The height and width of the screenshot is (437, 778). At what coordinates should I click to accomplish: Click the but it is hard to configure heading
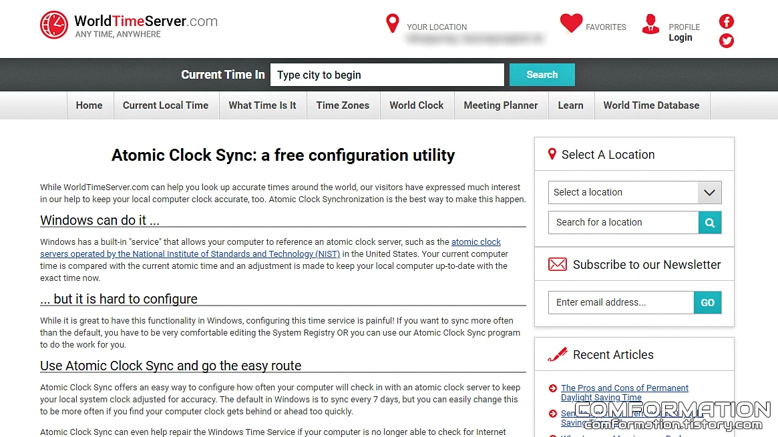coord(119,299)
